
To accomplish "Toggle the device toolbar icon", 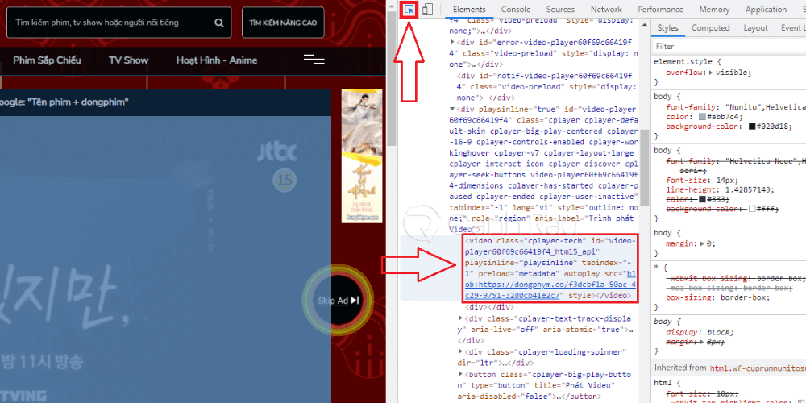I will coord(428,9).
